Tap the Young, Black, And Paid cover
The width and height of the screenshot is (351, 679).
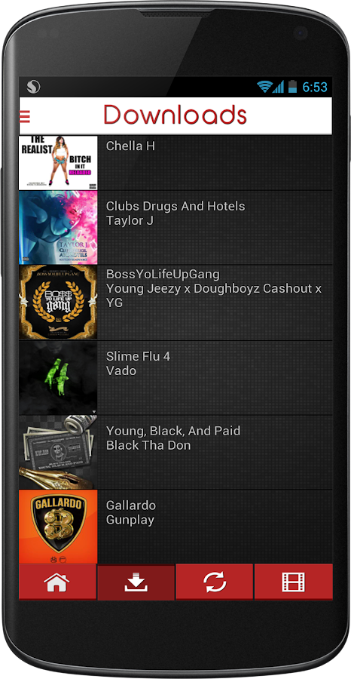(x=58, y=452)
